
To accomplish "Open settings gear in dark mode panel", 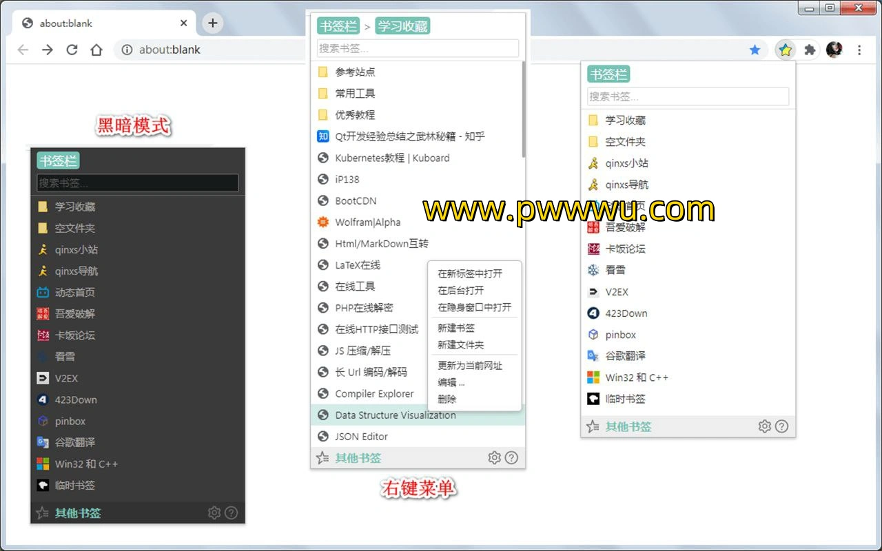I will [214, 512].
